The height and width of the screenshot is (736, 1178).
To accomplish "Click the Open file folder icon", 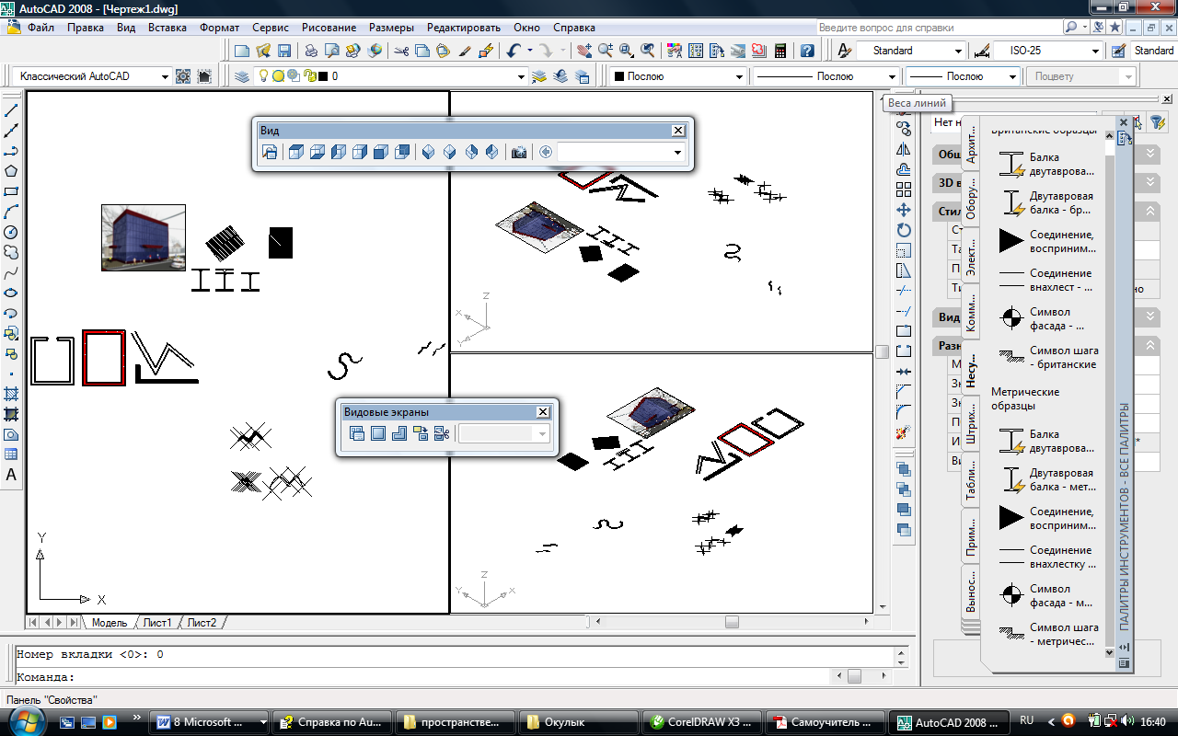I will [x=263, y=52].
